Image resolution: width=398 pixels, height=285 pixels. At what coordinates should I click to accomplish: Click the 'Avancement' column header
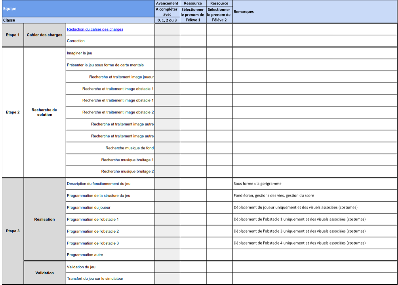(167, 3)
